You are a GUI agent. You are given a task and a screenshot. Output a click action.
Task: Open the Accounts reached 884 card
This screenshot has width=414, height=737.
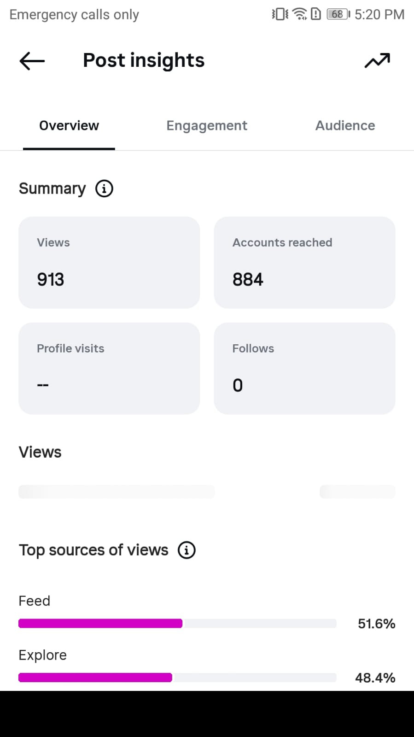[304, 262]
